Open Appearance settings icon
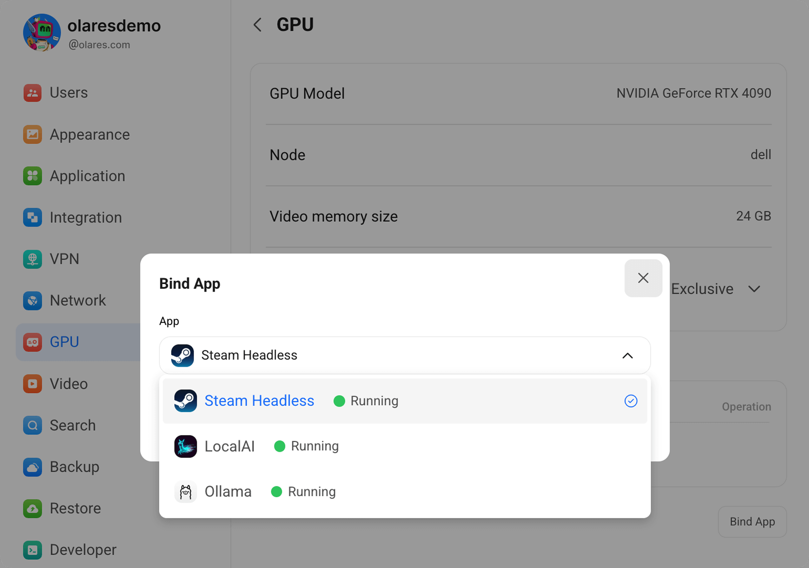Image resolution: width=809 pixels, height=568 pixels. [32, 134]
